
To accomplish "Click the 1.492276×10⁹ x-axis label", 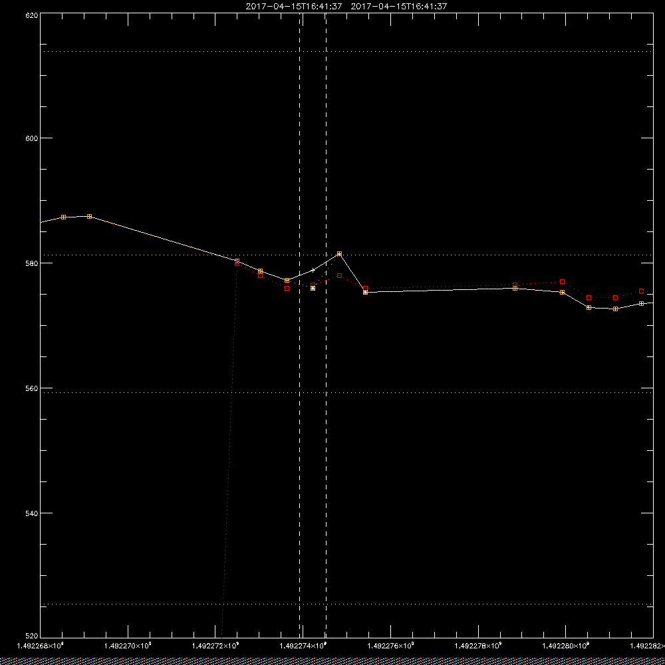I will click(x=390, y=645).
